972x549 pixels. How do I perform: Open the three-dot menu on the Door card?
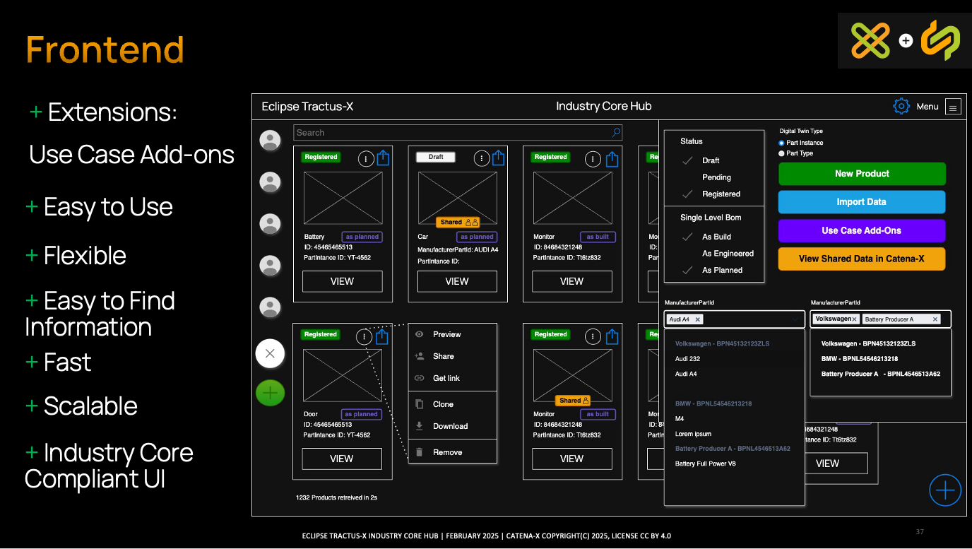[x=364, y=337]
